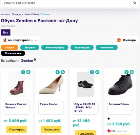Open the Туфли Zenden product title
Image resolution: width=140 pixels, height=135 pixels.
(x=49, y=104)
